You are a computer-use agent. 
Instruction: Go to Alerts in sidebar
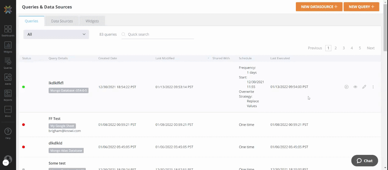coord(8,79)
